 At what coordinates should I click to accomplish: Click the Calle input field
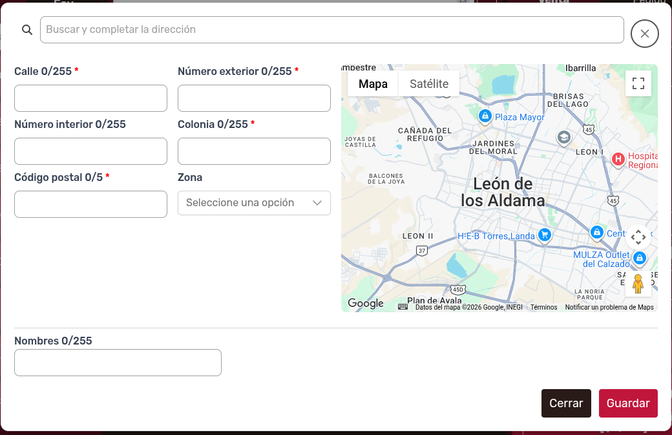coord(91,98)
